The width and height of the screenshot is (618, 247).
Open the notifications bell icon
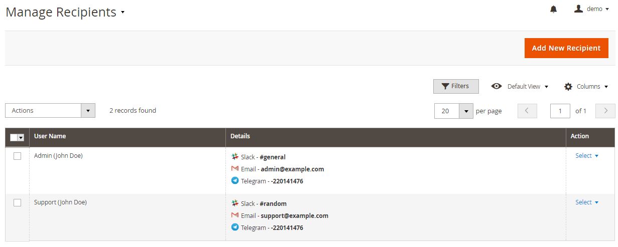pos(554,10)
